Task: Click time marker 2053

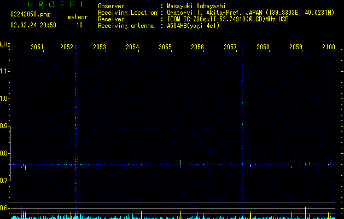Action: 100,47
